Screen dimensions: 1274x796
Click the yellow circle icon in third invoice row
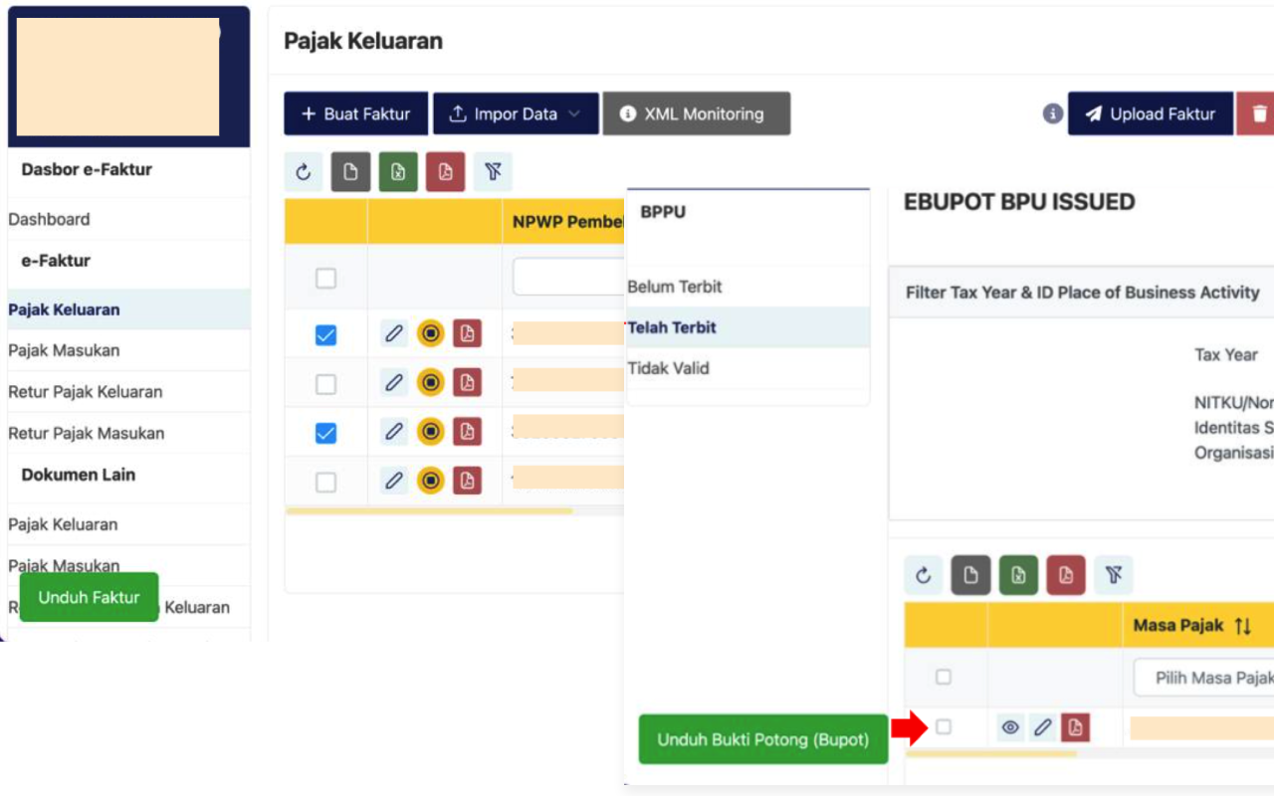tap(430, 431)
